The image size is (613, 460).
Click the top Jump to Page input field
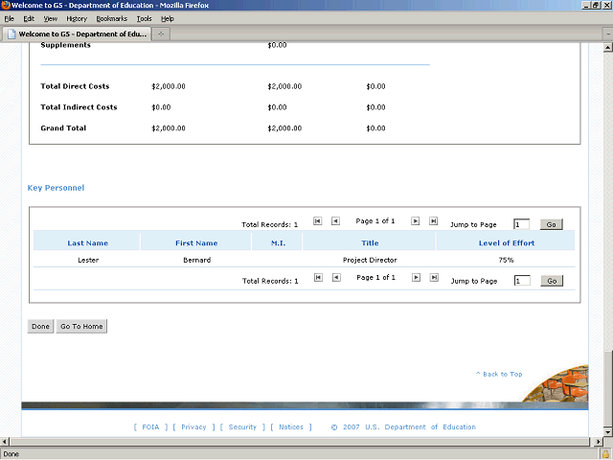point(521,224)
